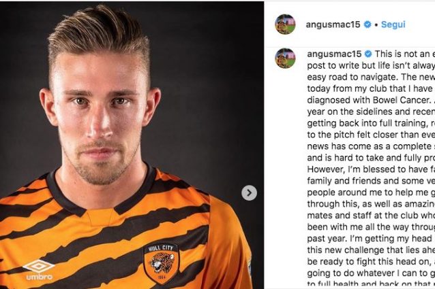Screen dimensions: 435x289
Task: Go to the next photo with the arrow
Action: pyautogui.click(x=249, y=192)
